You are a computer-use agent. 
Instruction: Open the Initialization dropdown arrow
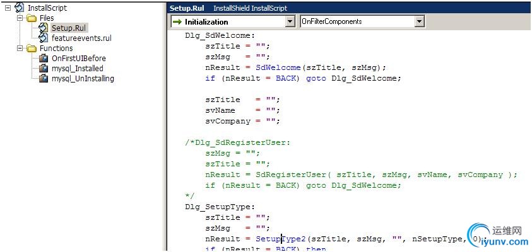(x=290, y=22)
